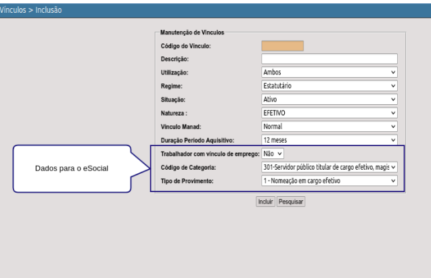Expand Duração Período Aquisitivo dropdown
This screenshot has width=431, height=278.
[330, 140]
